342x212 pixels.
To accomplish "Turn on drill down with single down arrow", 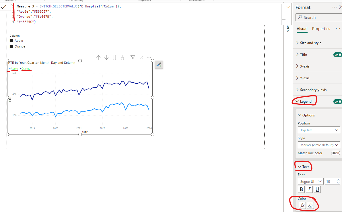I will [x=106, y=58].
